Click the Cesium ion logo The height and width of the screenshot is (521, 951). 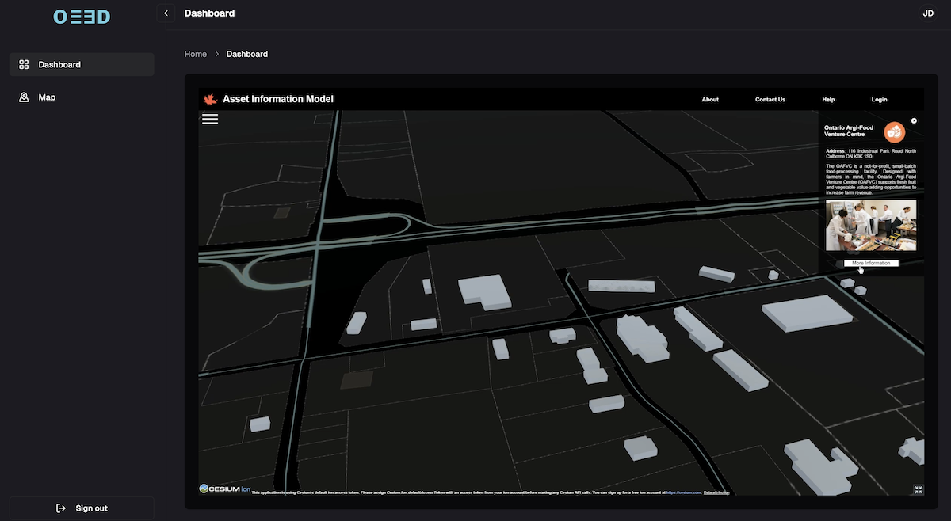pyautogui.click(x=225, y=489)
